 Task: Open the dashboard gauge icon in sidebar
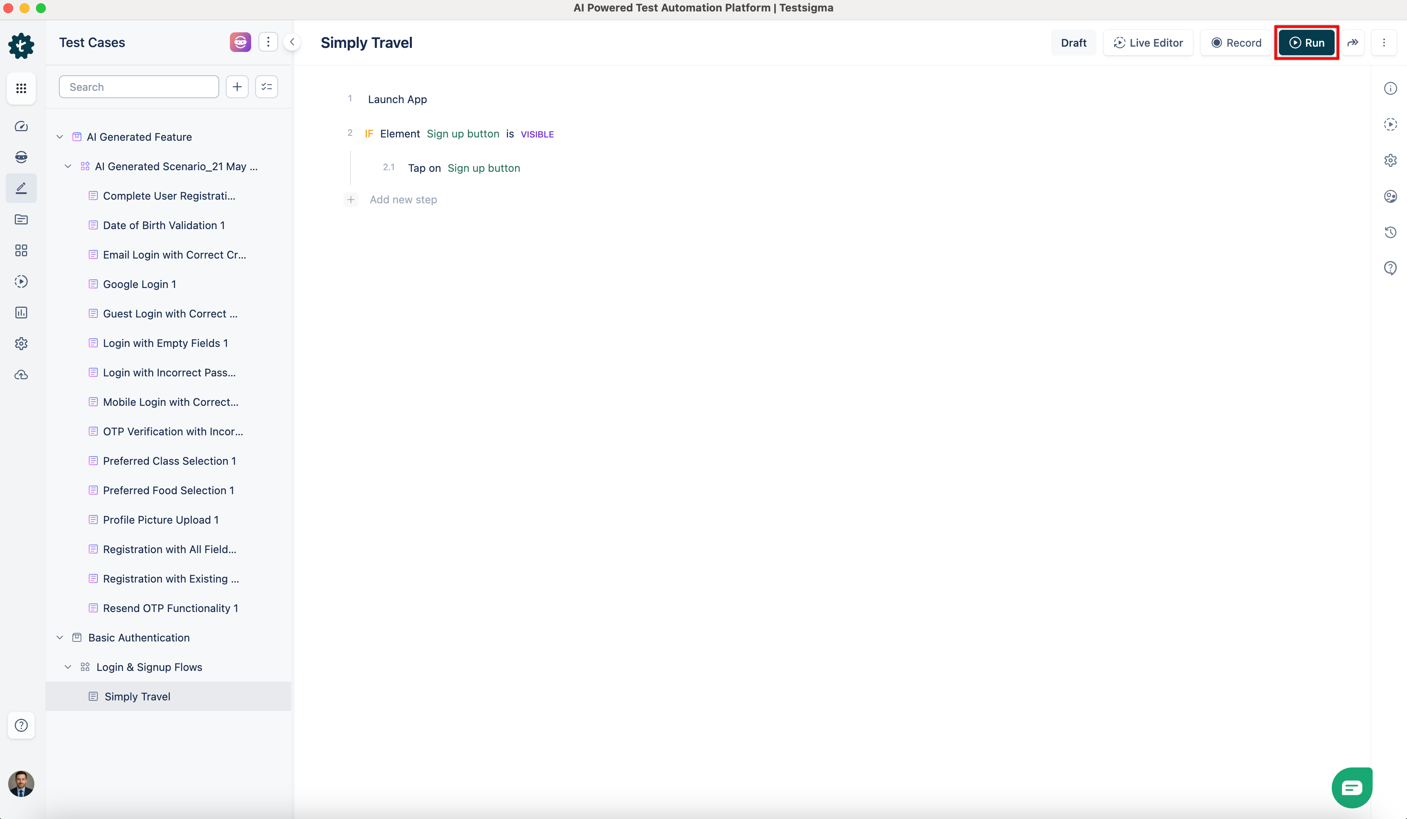click(x=21, y=126)
